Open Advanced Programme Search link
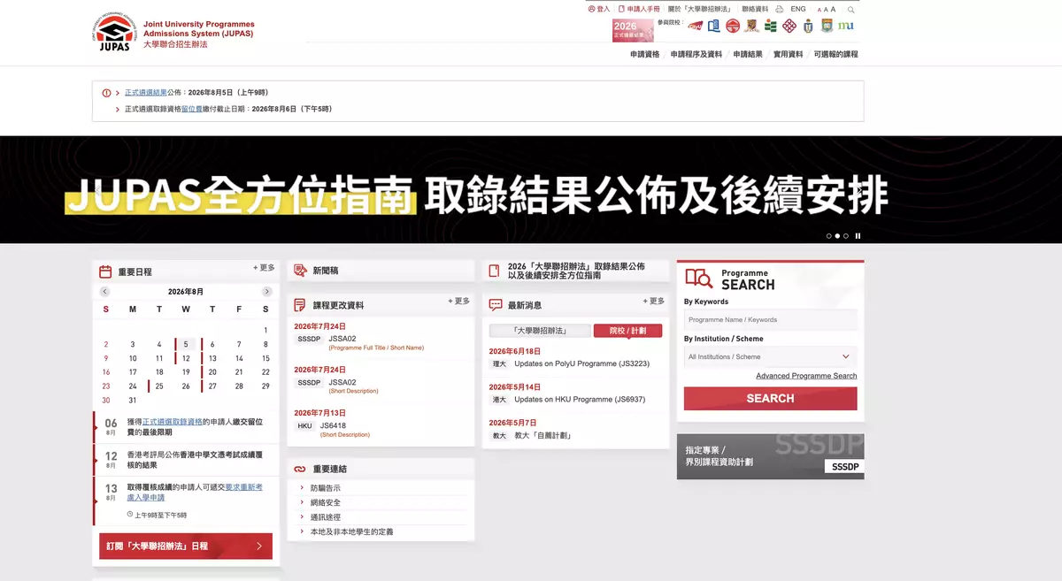This screenshot has height=581, width=1062. pyautogui.click(x=806, y=376)
